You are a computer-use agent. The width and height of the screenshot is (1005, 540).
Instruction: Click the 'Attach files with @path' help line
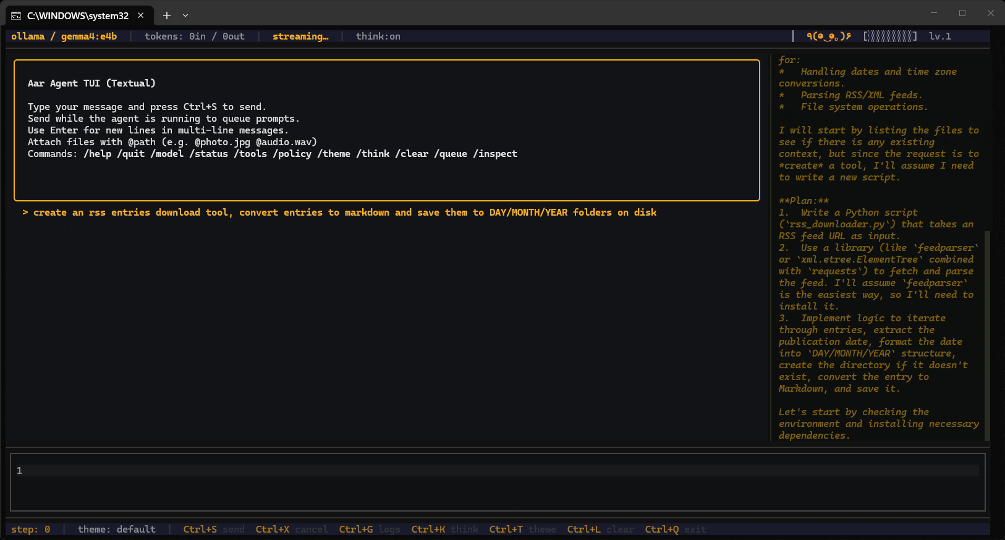tap(172, 142)
